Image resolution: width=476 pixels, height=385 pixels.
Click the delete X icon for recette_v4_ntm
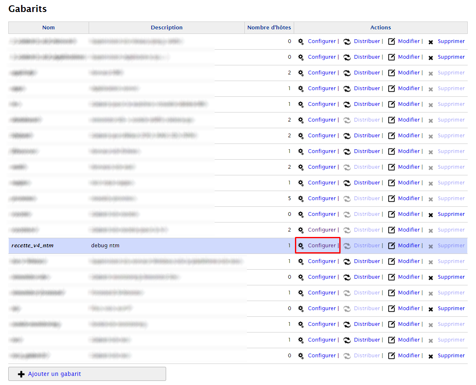point(430,246)
